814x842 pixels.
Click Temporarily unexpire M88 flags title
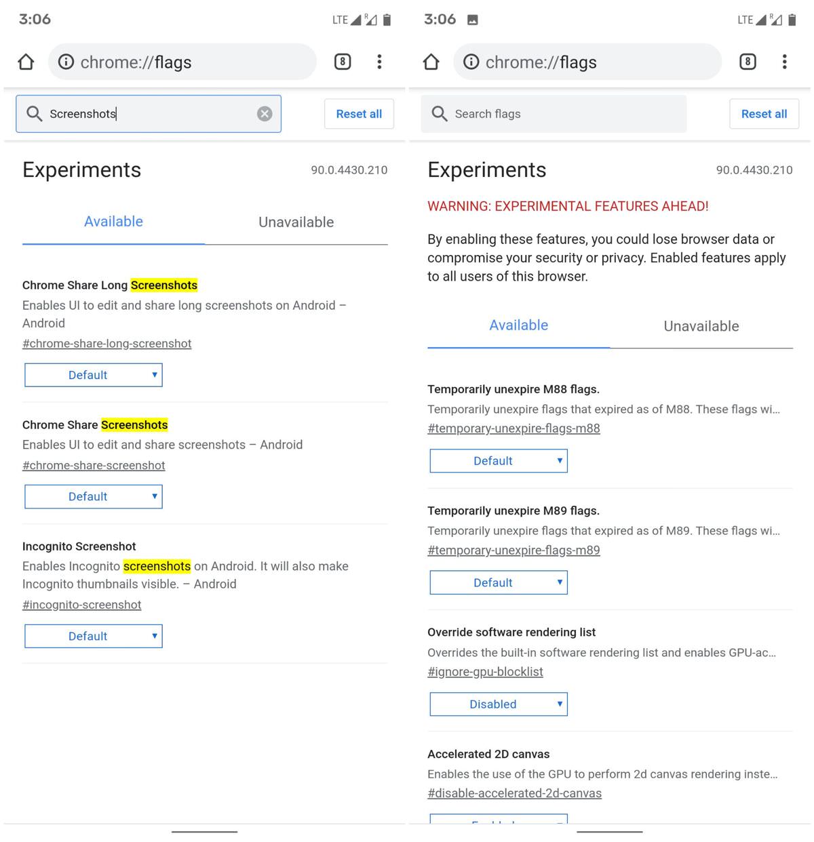coord(513,389)
